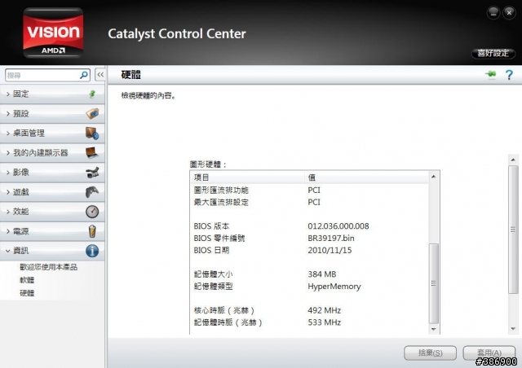Screen dimensions: 522x368
Task: Expand the 固定 section chevron
Action: coord(8,94)
